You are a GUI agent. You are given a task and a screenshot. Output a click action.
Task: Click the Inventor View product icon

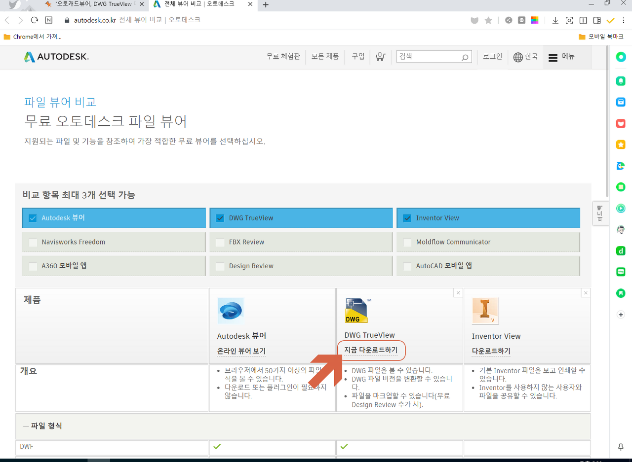(x=485, y=311)
